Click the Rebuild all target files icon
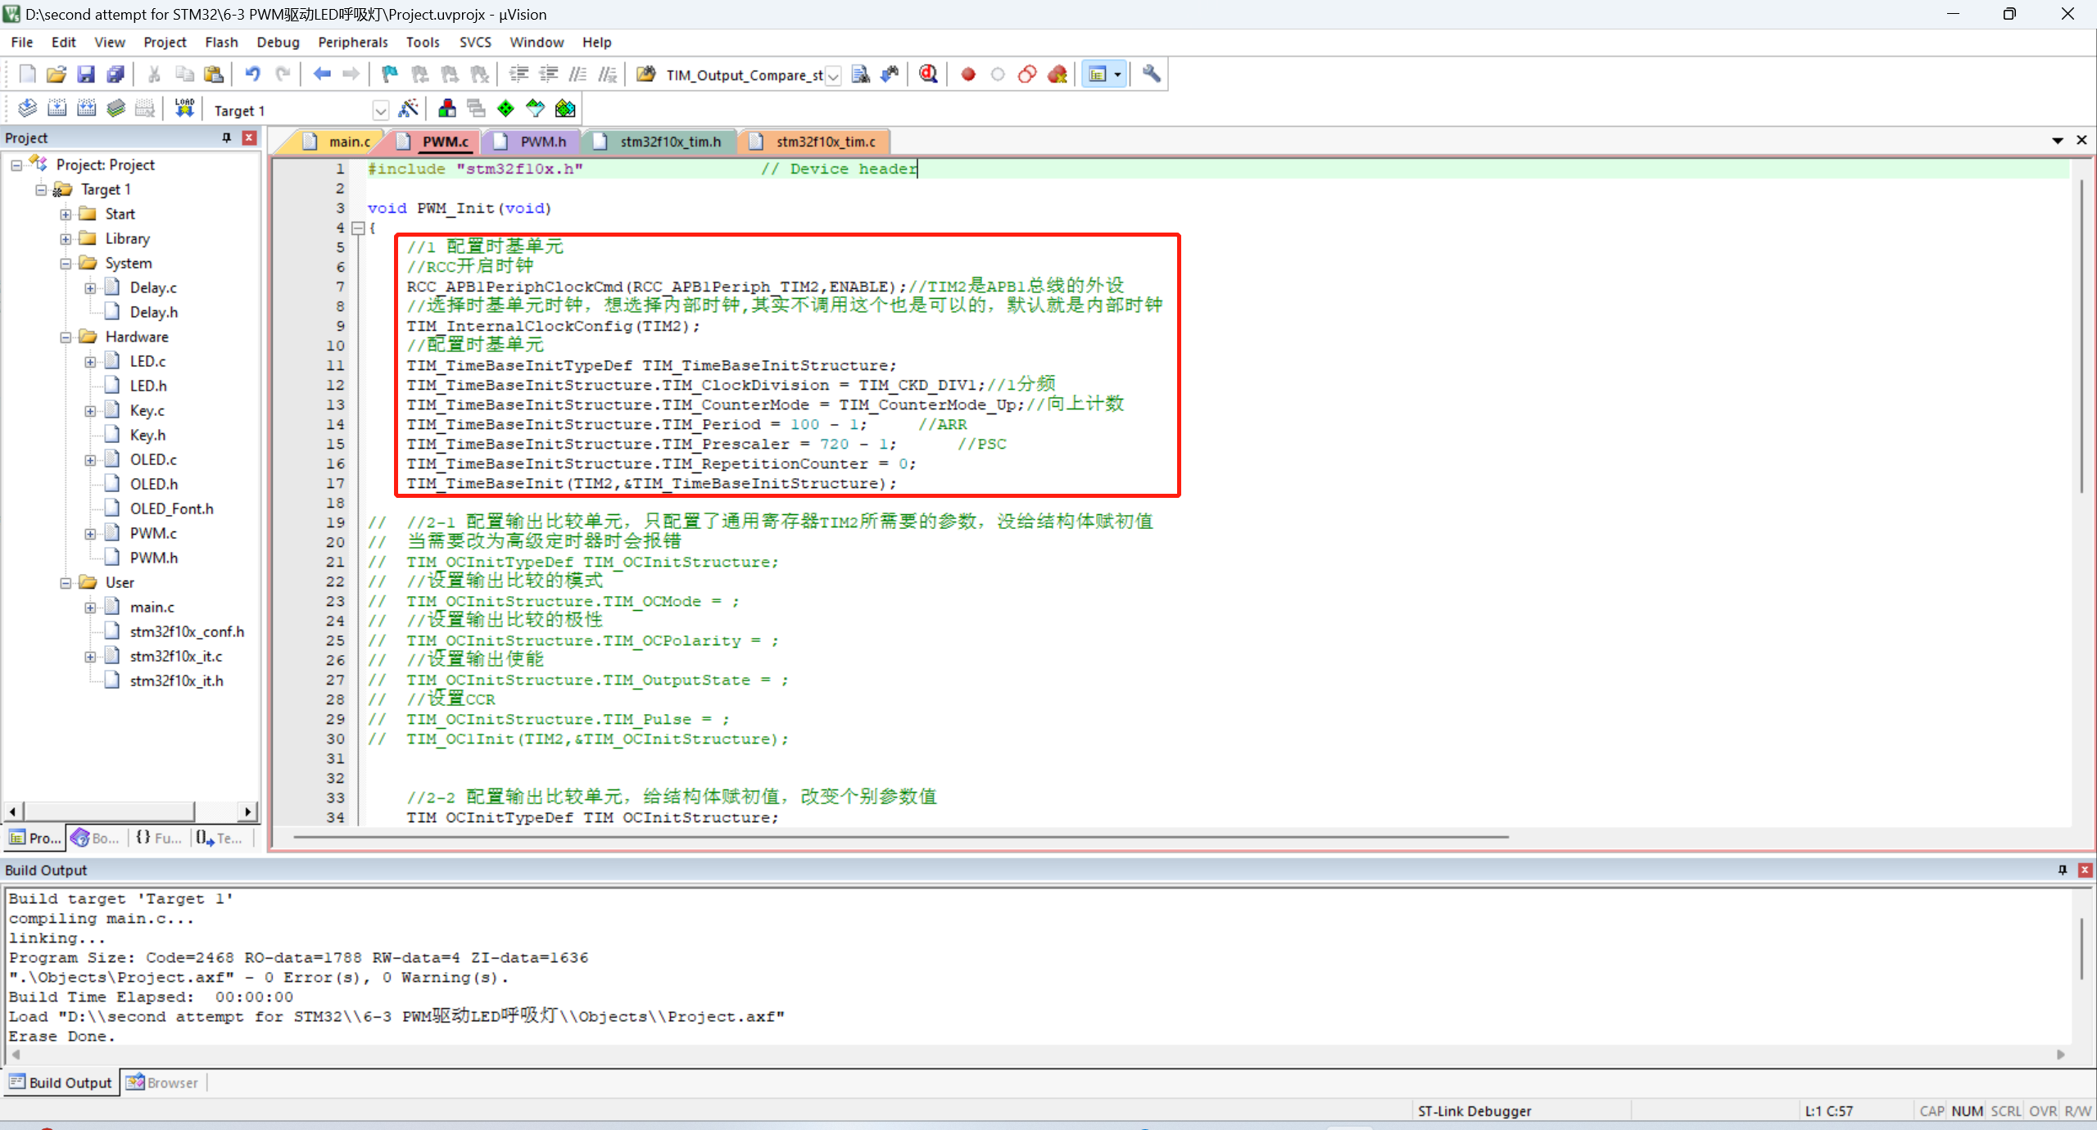The image size is (2097, 1130). click(x=86, y=109)
